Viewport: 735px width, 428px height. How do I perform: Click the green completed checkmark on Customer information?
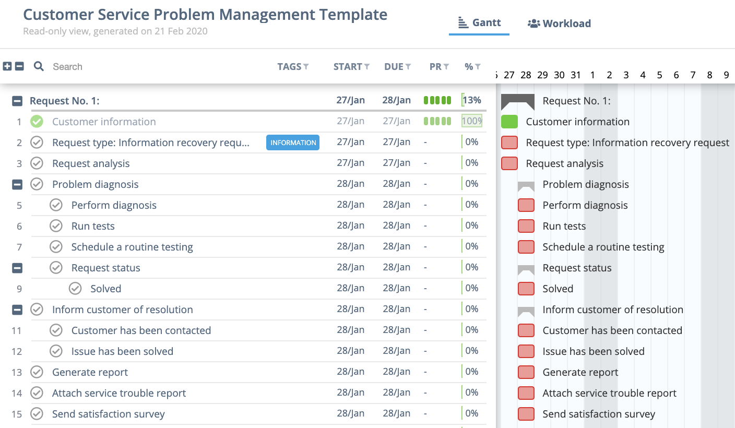(36, 121)
